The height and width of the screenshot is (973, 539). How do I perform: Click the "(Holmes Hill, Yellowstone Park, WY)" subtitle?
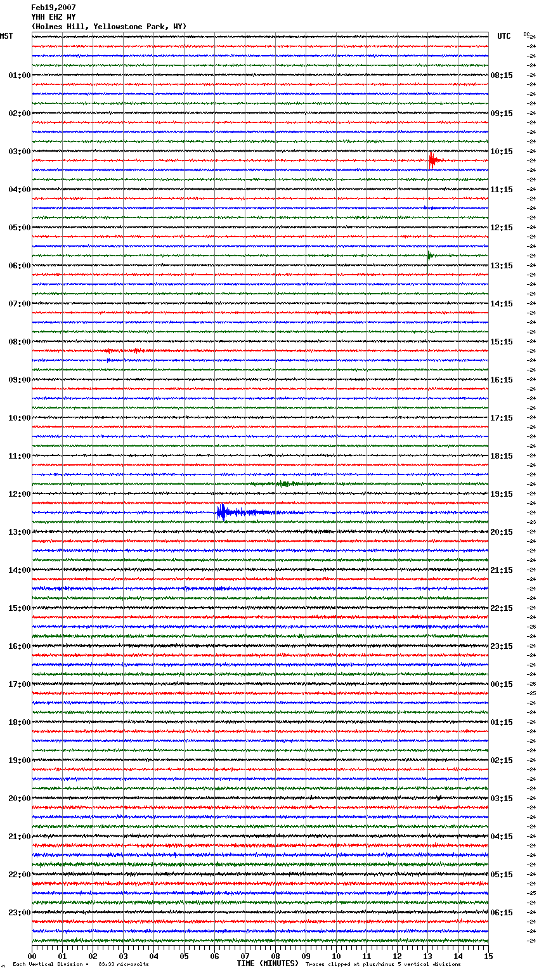pyautogui.click(x=109, y=27)
